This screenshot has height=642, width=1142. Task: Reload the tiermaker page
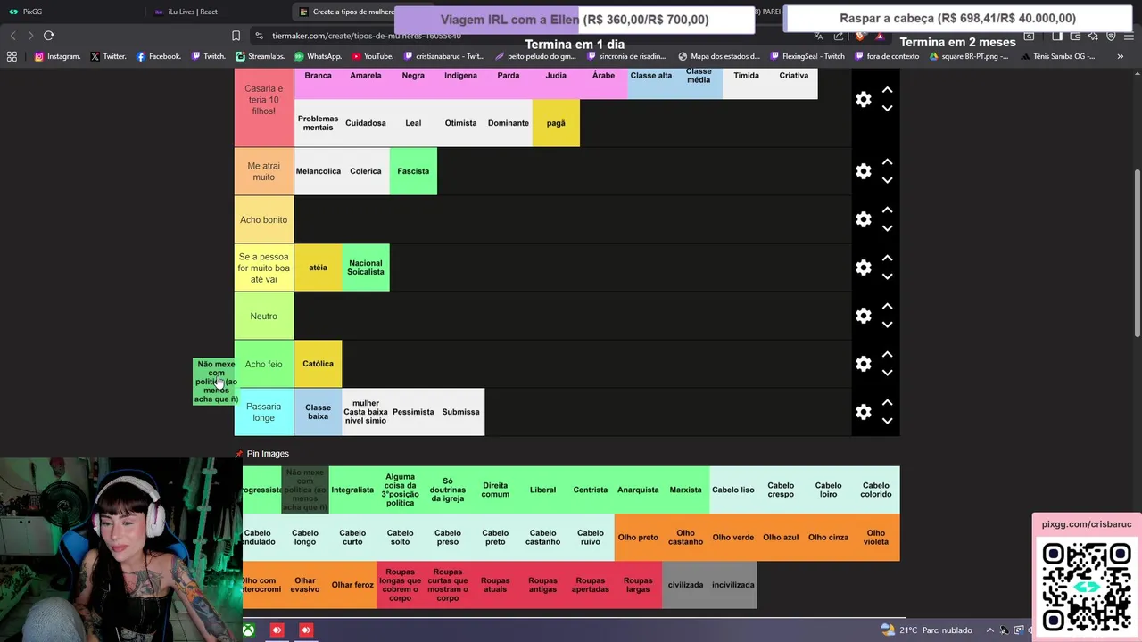point(48,36)
